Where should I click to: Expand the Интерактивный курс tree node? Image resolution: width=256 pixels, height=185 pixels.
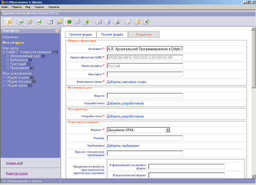pyautogui.click(x=7, y=56)
